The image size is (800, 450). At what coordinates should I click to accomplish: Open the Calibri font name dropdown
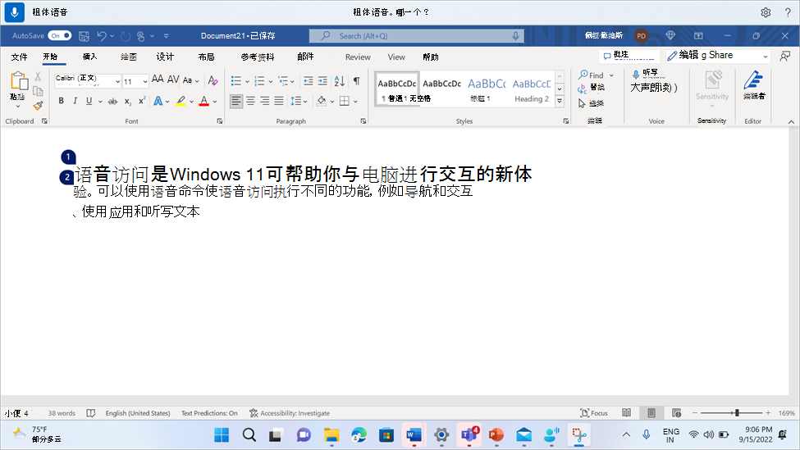tap(117, 81)
